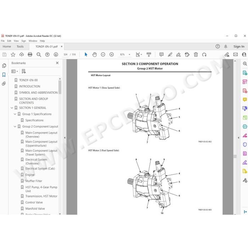
Task: Open the Edit menu
Action: pos(9,41)
